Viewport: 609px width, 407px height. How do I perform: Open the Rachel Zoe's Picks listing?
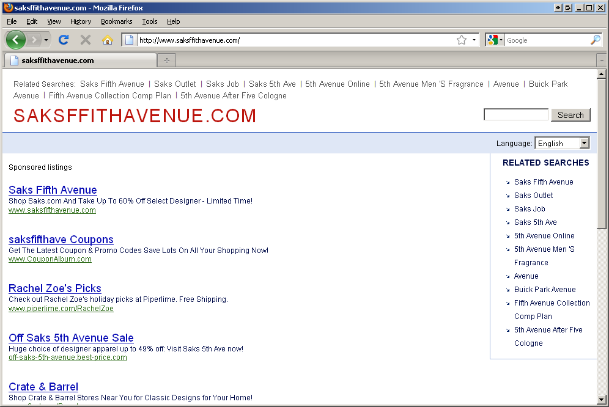55,288
